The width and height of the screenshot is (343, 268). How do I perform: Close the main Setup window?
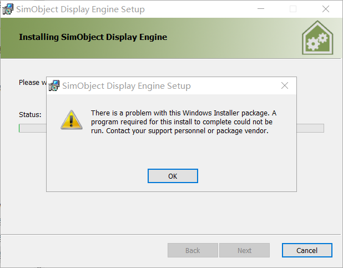[326, 9]
